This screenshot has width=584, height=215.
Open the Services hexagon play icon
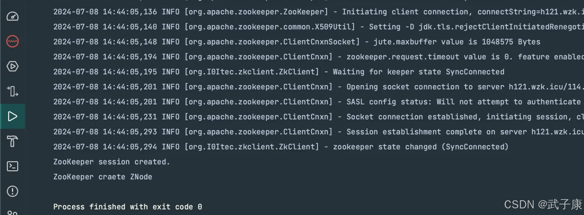point(12,66)
